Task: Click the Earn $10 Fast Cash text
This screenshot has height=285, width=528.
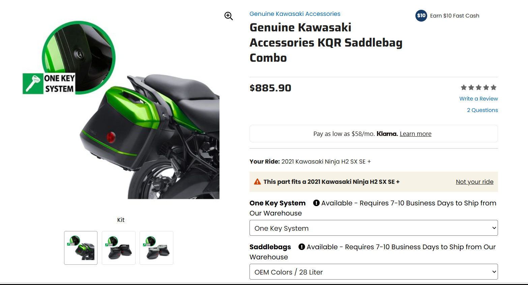Action: click(454, 16)
